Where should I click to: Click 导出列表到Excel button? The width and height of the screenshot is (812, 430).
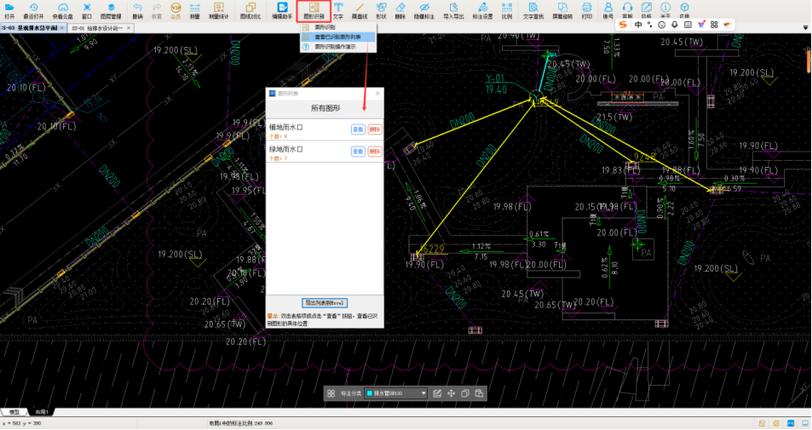pos(325,303)
